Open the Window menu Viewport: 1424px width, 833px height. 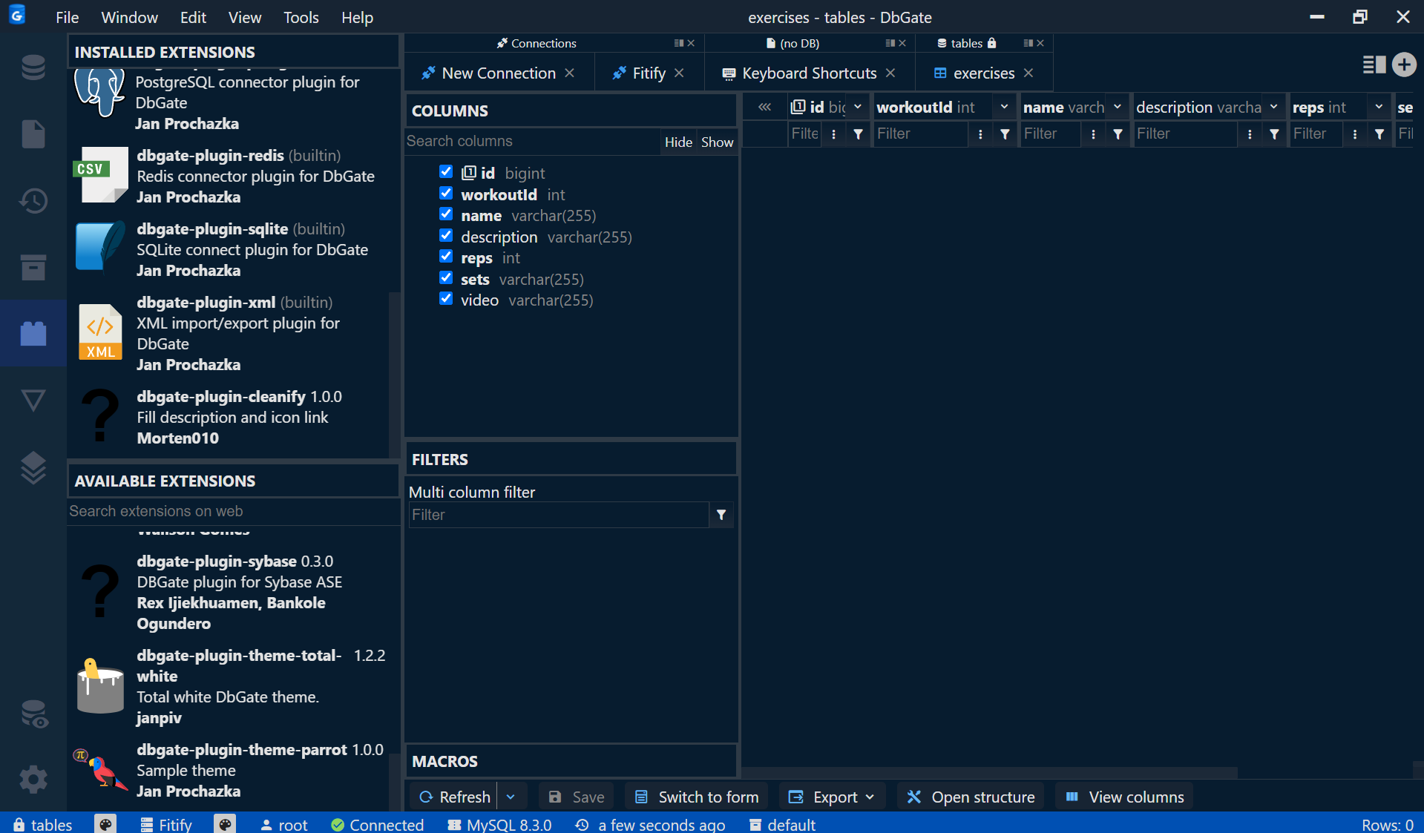(129, 17)
